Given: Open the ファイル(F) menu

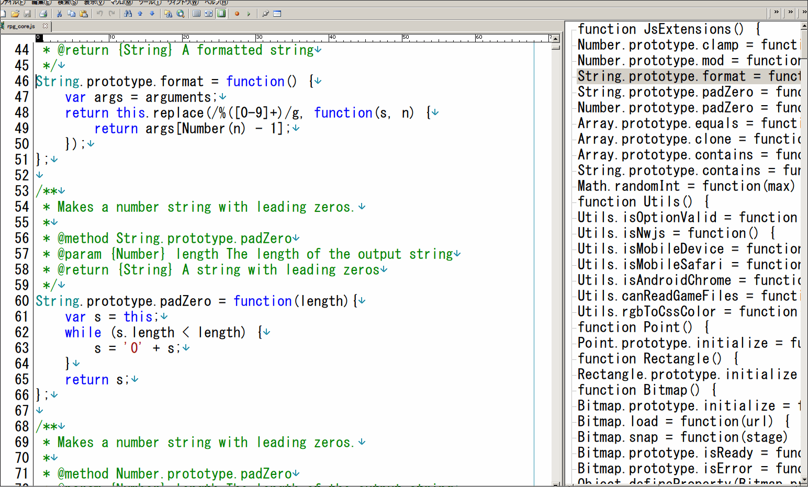Looking at the screenshot, I should [x=13, y=3].
